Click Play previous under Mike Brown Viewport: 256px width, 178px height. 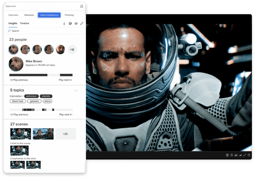click(x=19, y=80)
